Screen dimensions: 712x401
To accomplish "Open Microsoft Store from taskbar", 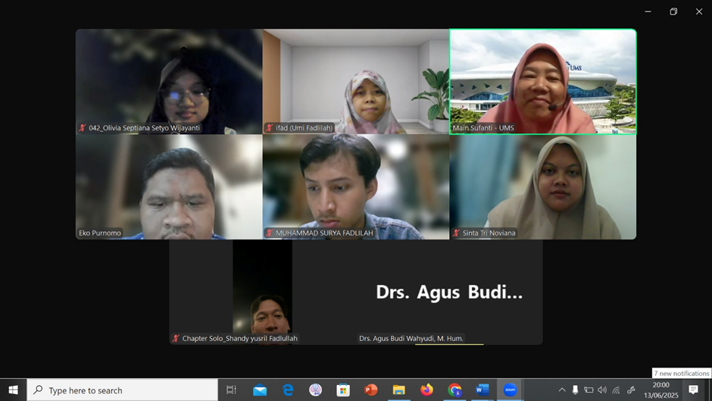I will point(343,390).
